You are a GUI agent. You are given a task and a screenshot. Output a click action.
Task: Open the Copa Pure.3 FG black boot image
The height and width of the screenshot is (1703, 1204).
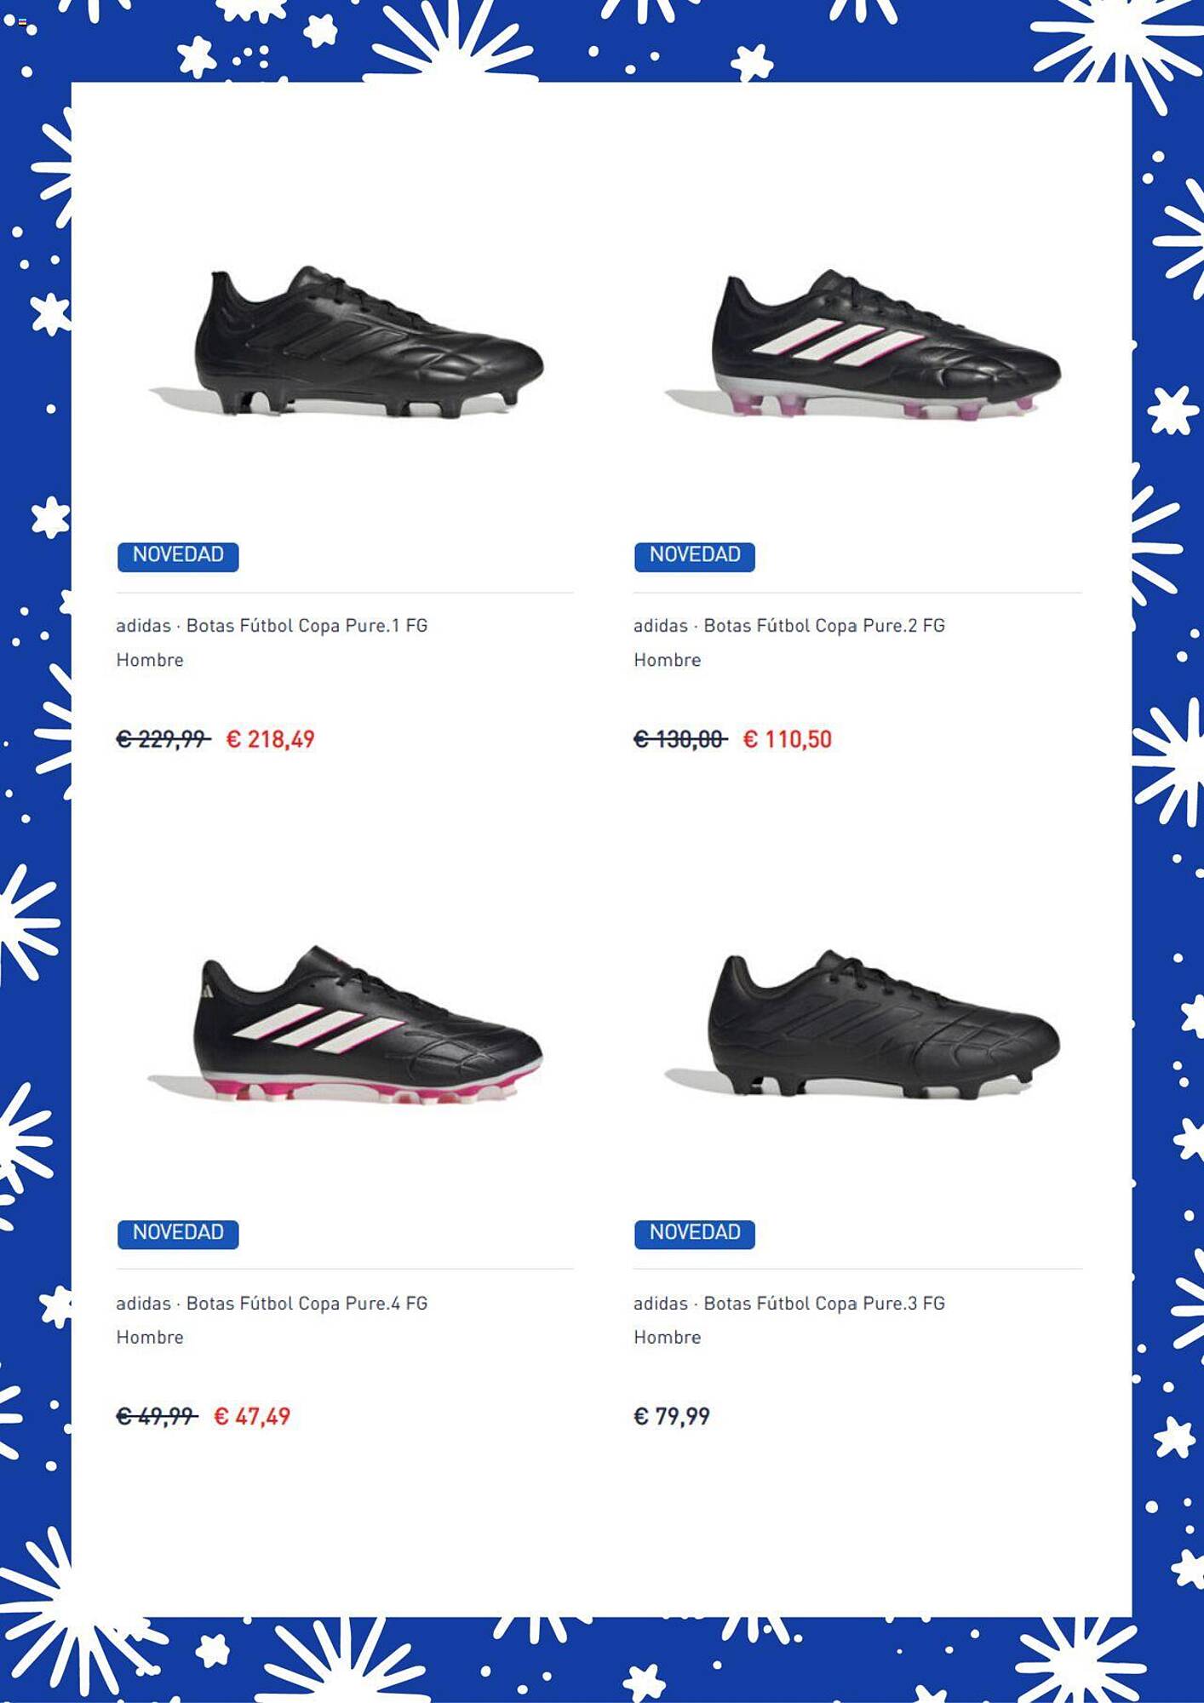tap(863, 1024)
